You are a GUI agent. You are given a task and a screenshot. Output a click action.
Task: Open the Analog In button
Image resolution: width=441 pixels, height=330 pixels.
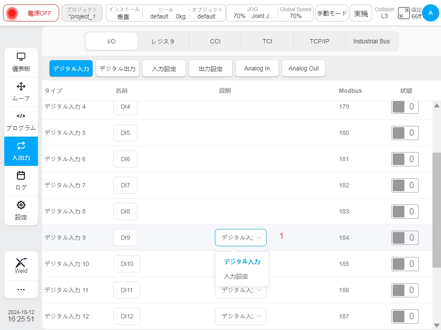[257, 68]
